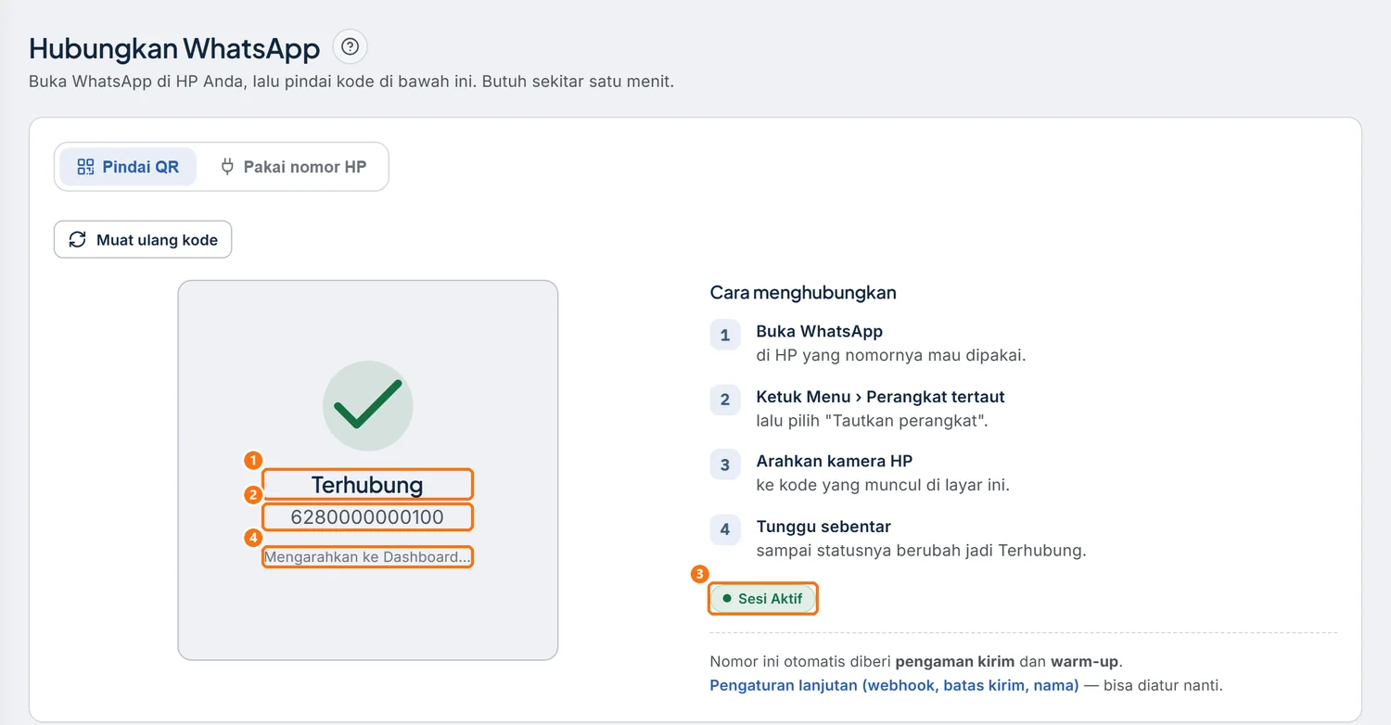Click the bold warm-up text
This screenshot has height=725, width=1391.
pyautogui.click(x=1085, y=662)
